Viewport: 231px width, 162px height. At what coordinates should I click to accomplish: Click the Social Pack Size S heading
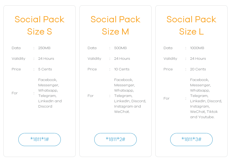coord(40,25)
